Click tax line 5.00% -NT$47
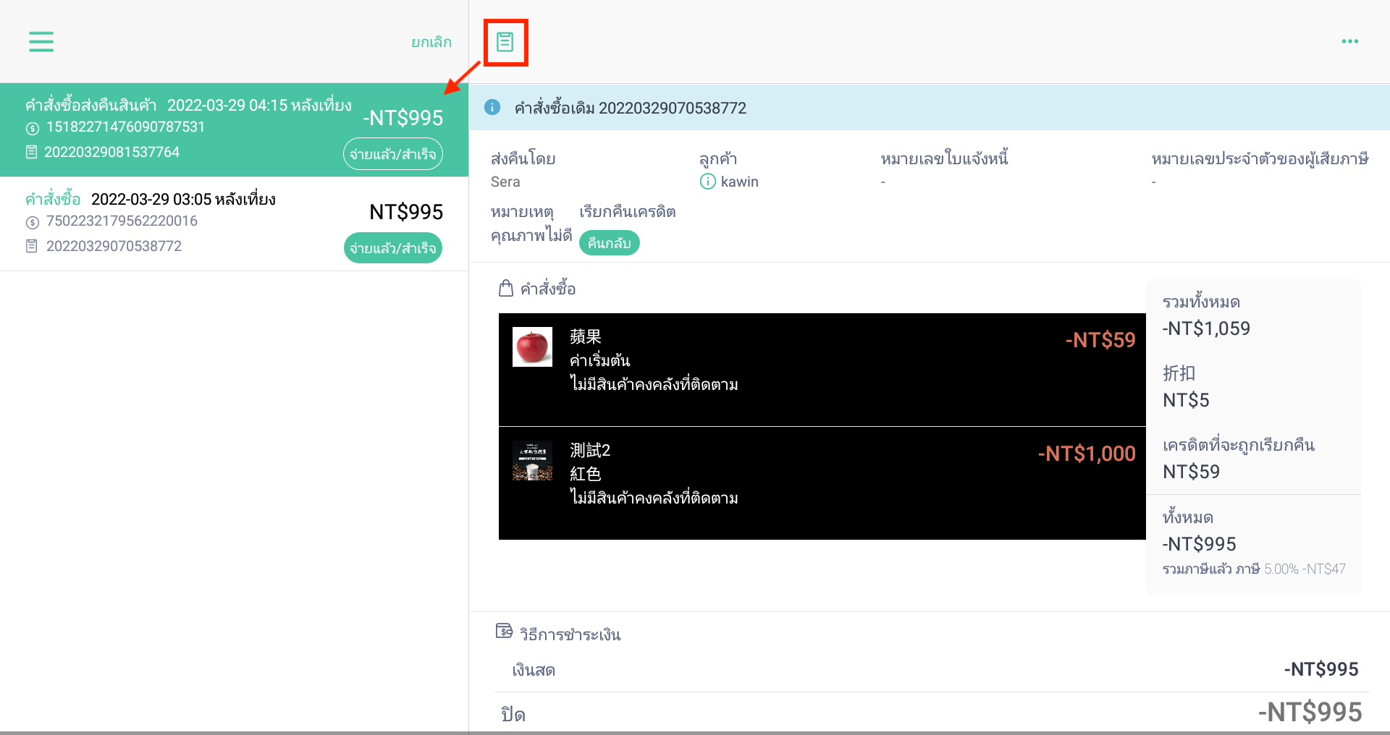Screen dimensions: 1390x735 [1254, 569]
